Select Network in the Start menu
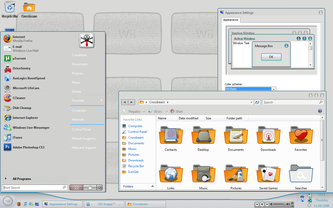333x208 pixels. (78, 120)
